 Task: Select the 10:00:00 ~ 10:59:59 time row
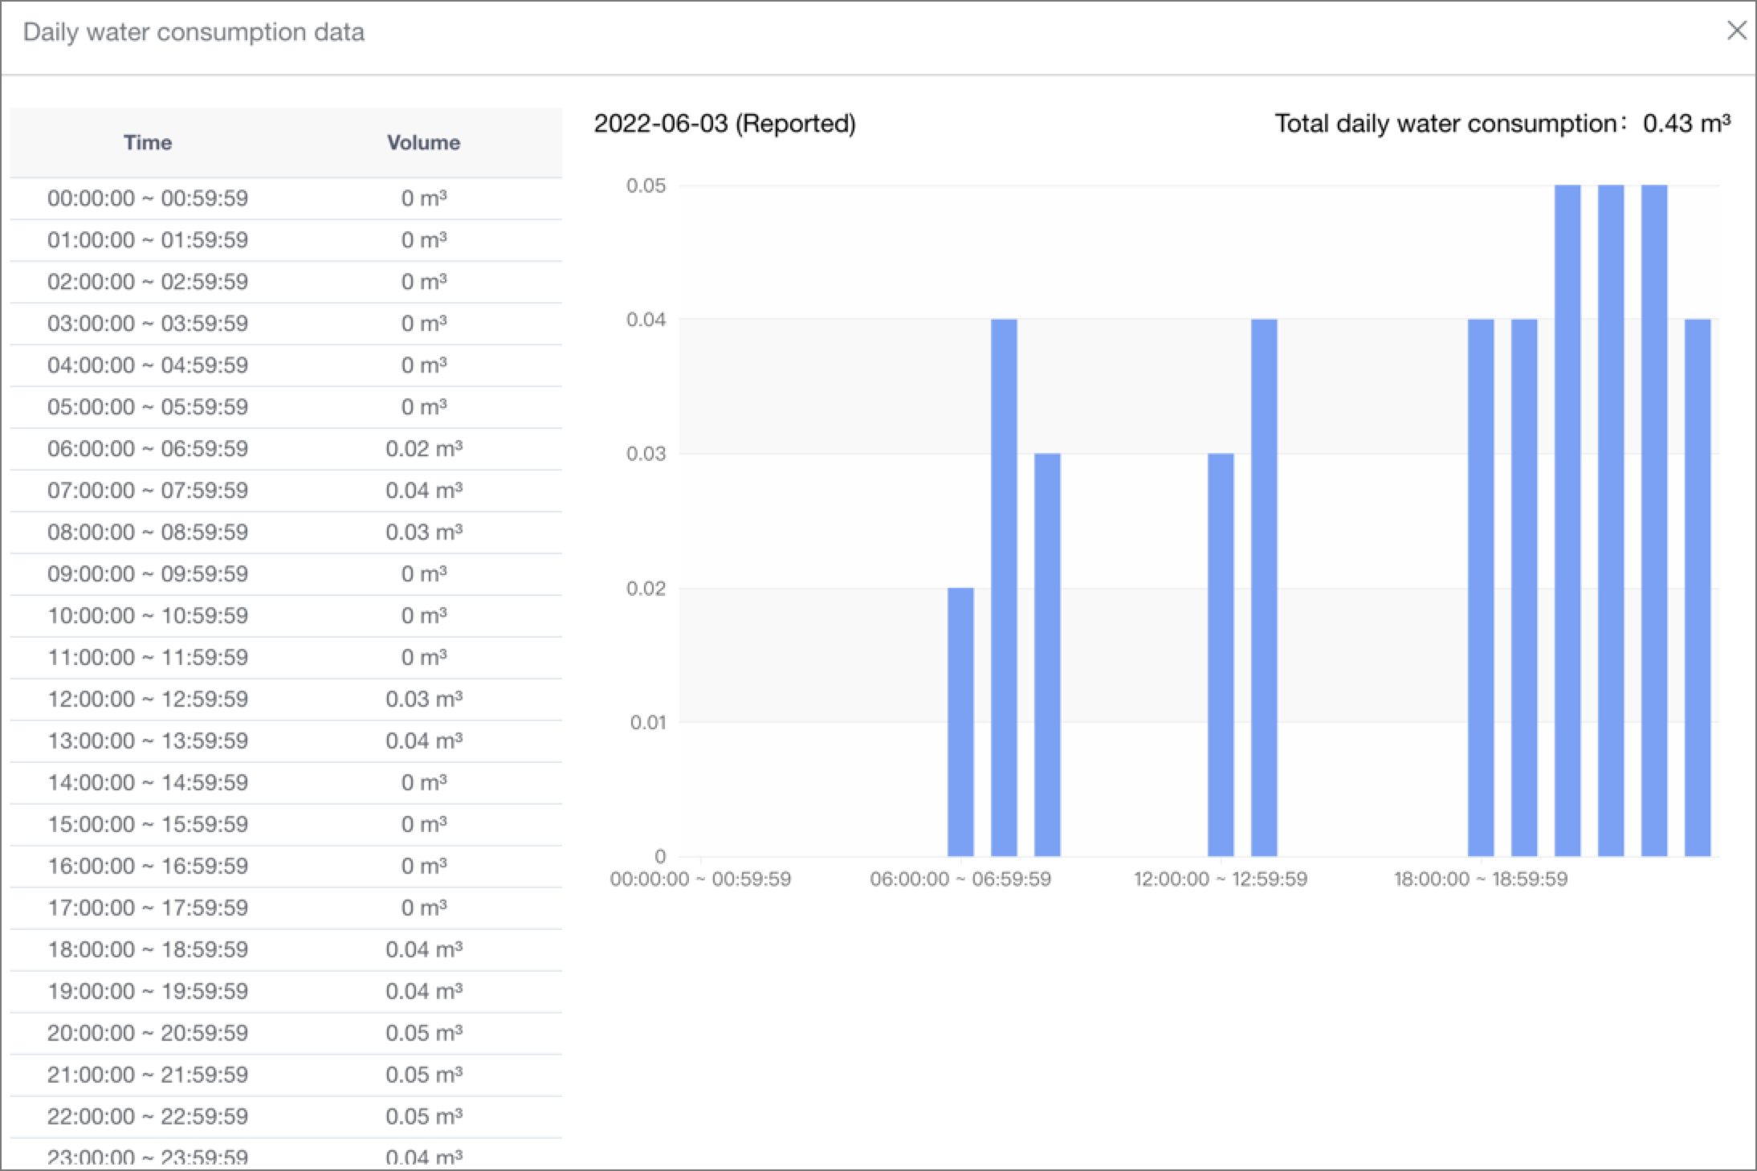coord(286,616)
